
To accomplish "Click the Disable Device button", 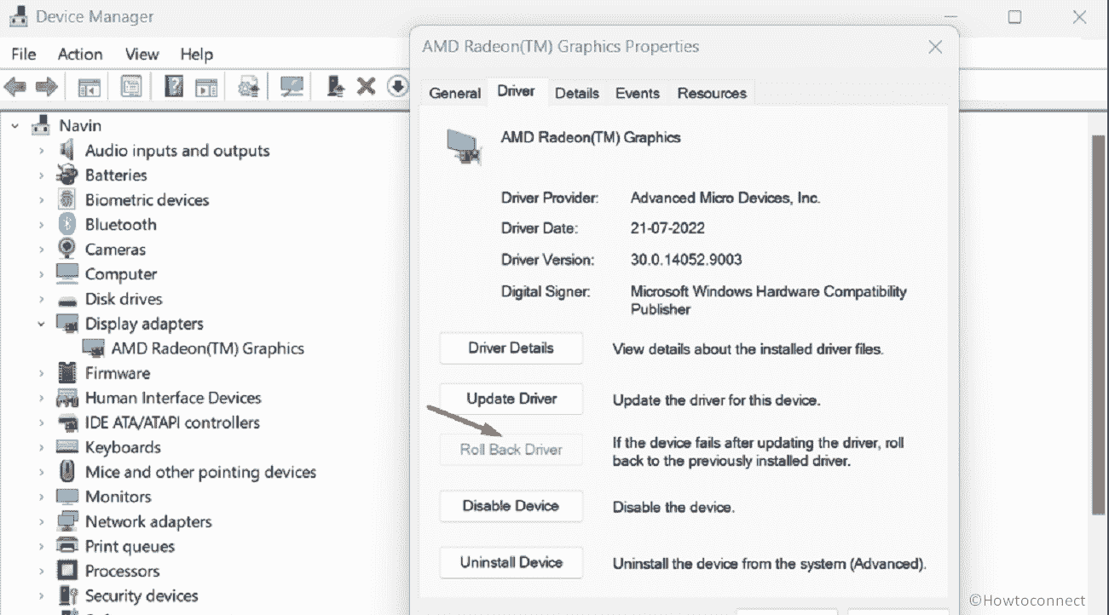I will [x=511, y=506].
